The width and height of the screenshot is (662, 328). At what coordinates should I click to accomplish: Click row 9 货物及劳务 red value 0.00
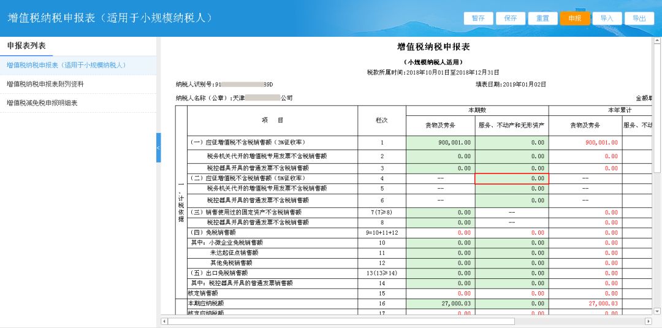pos(464,232)
